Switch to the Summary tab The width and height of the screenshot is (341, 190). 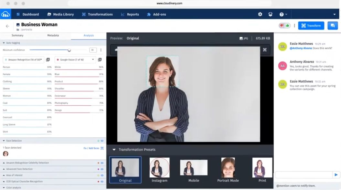tap(17, 36)
